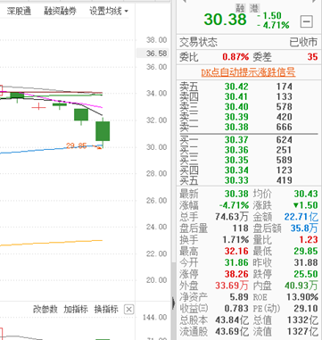Click the 换手 value 1.71%
The width and height of the screenshot is (322, 340).
pos(235,240)
